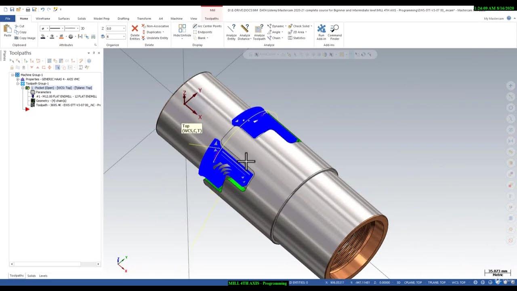Click Arc Center Points icon
The image size is (517, 291).
click(x=195, y=26)
